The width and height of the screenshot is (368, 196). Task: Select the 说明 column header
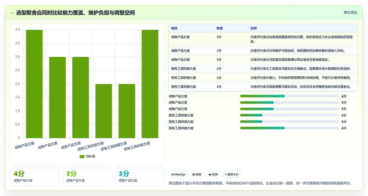click(x=253, y=28)
